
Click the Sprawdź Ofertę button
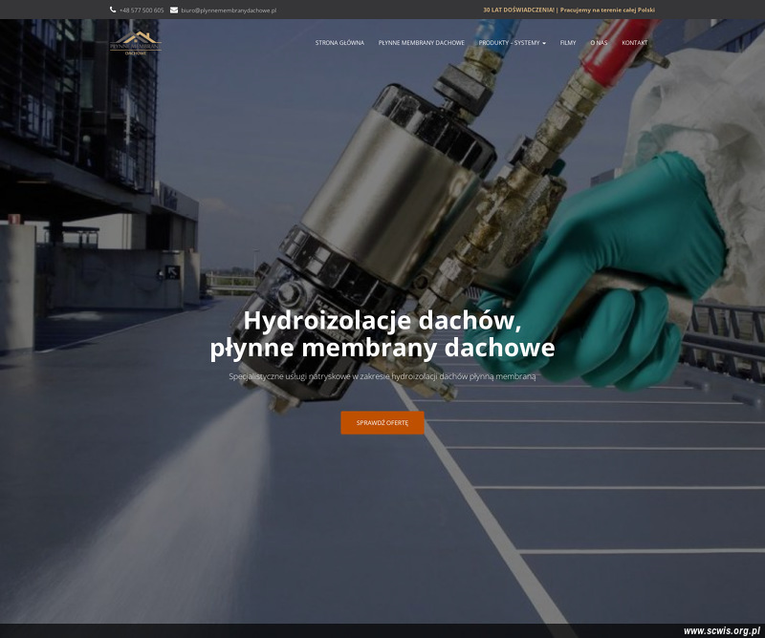(x=382, y=422)
